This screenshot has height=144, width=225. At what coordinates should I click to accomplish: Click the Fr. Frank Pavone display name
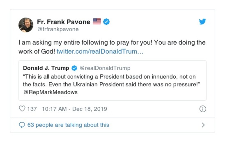64,22
